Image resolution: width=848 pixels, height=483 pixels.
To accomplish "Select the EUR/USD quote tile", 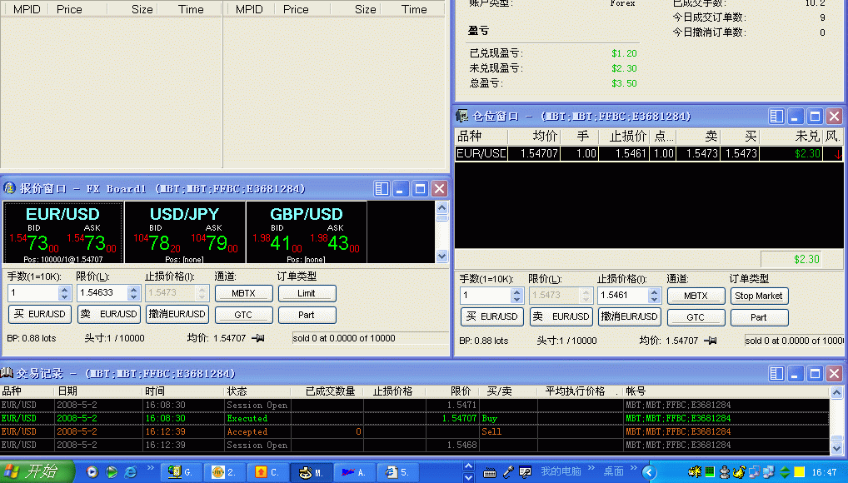I will [x=63, y=232].
